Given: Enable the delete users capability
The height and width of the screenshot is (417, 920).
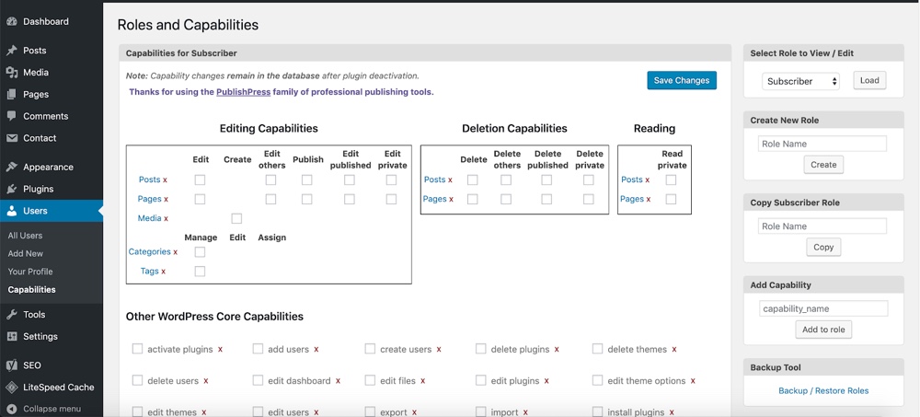Looking at the screenshot, I should point(137,380).
